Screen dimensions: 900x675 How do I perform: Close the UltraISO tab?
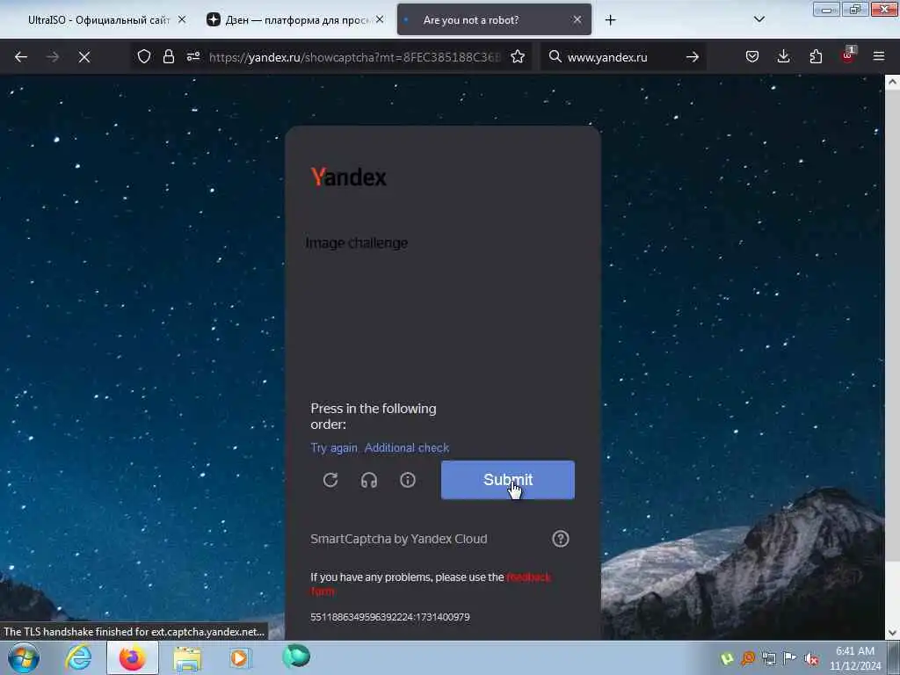(x=182, y=19)
